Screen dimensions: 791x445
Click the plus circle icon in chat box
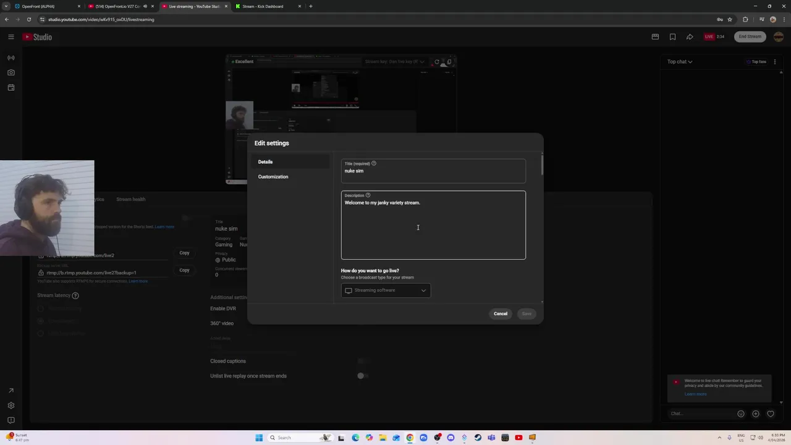coord(755,413)
